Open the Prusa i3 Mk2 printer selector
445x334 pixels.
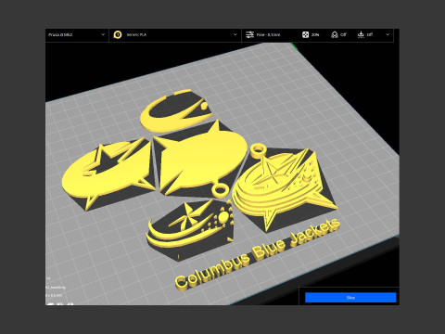pos(77,35)
